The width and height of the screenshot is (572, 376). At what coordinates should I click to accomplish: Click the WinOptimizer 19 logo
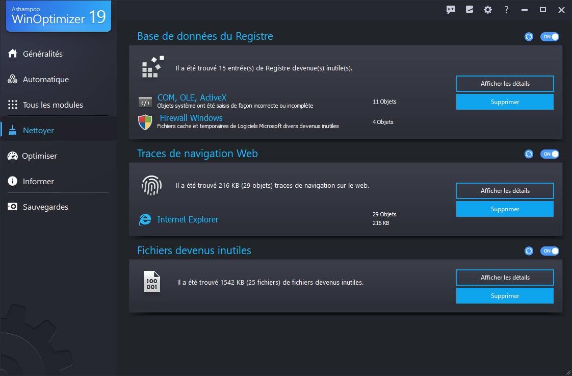[59, 16]
